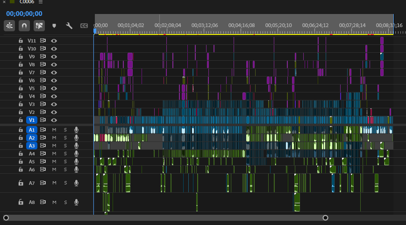
Task: Mute track A1
Action: point(54,130)
